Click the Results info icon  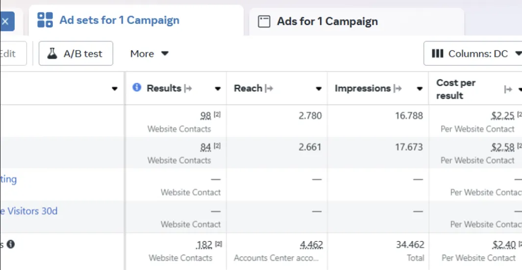click(137, 88)
